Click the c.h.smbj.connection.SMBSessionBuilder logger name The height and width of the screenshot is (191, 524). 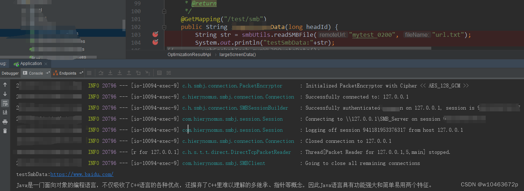tap(235, 108)
